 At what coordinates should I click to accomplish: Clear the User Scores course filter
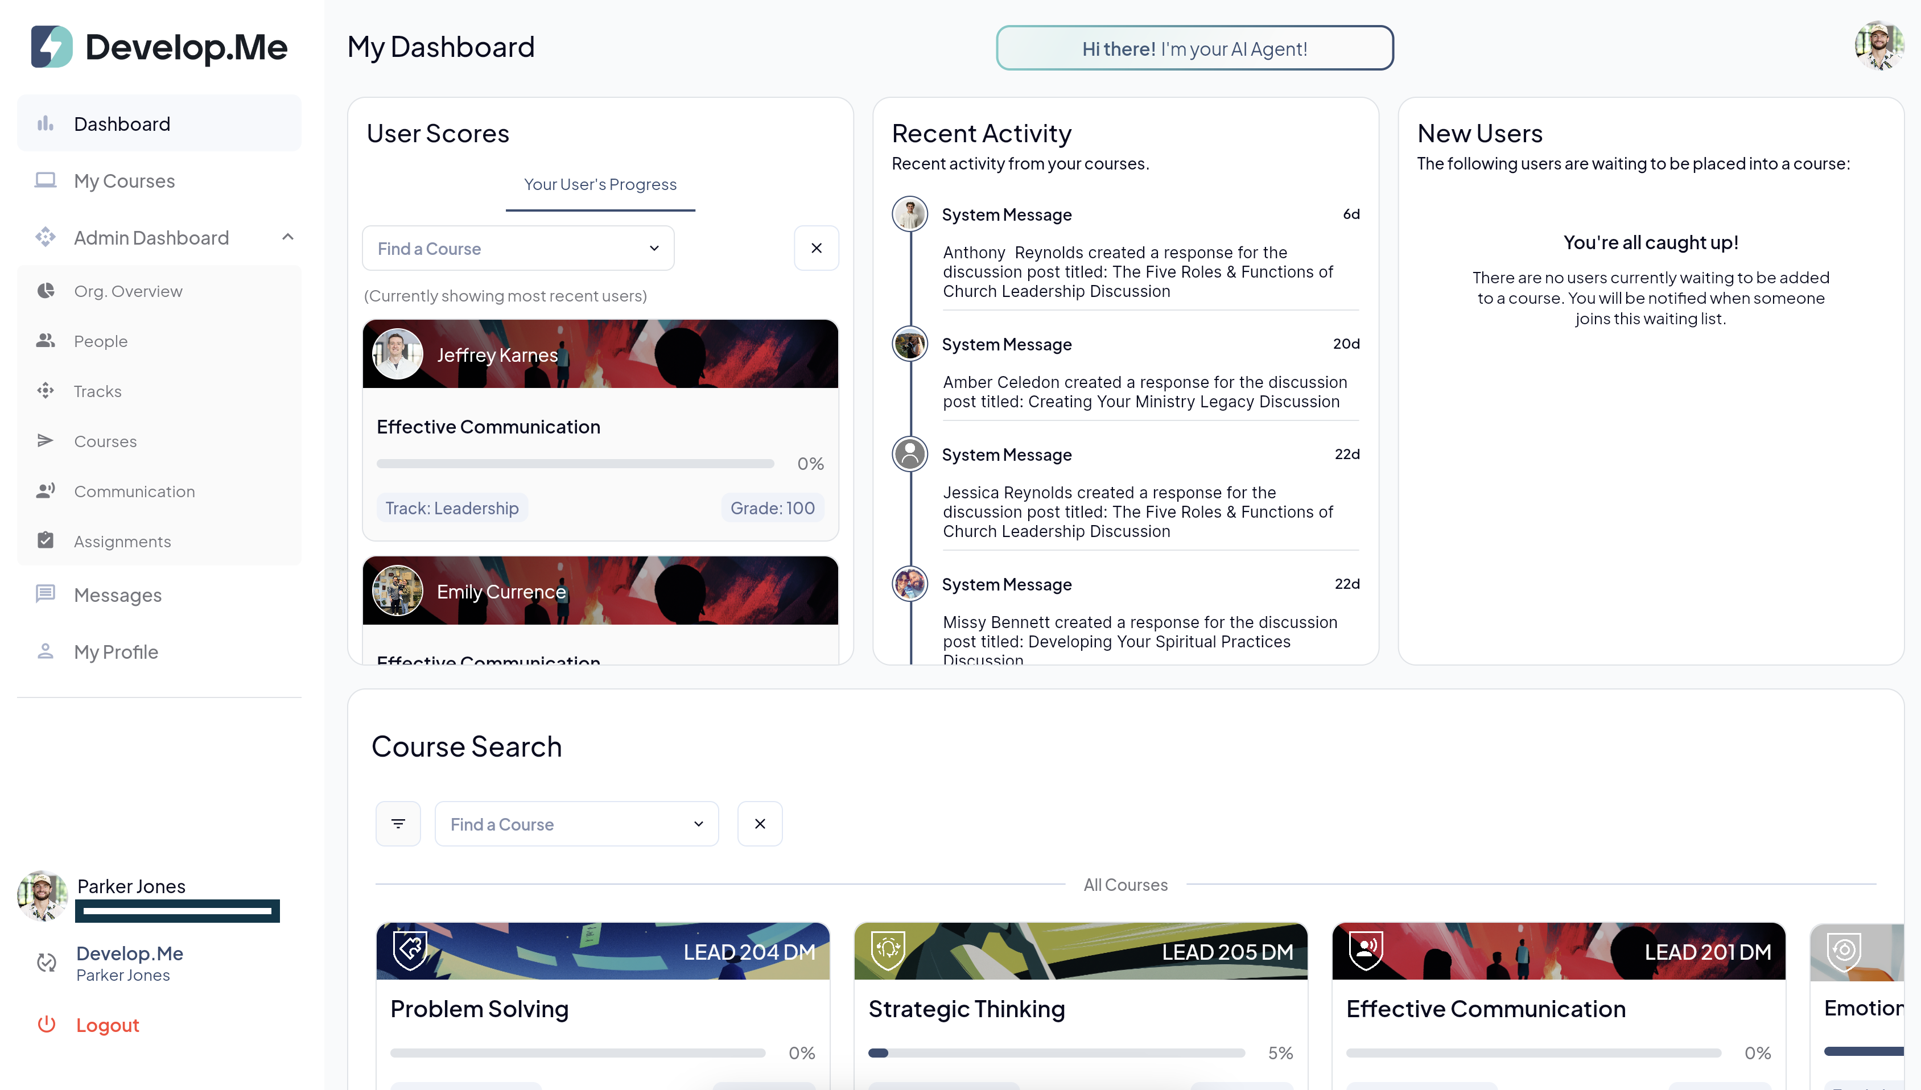click(816, 248)
